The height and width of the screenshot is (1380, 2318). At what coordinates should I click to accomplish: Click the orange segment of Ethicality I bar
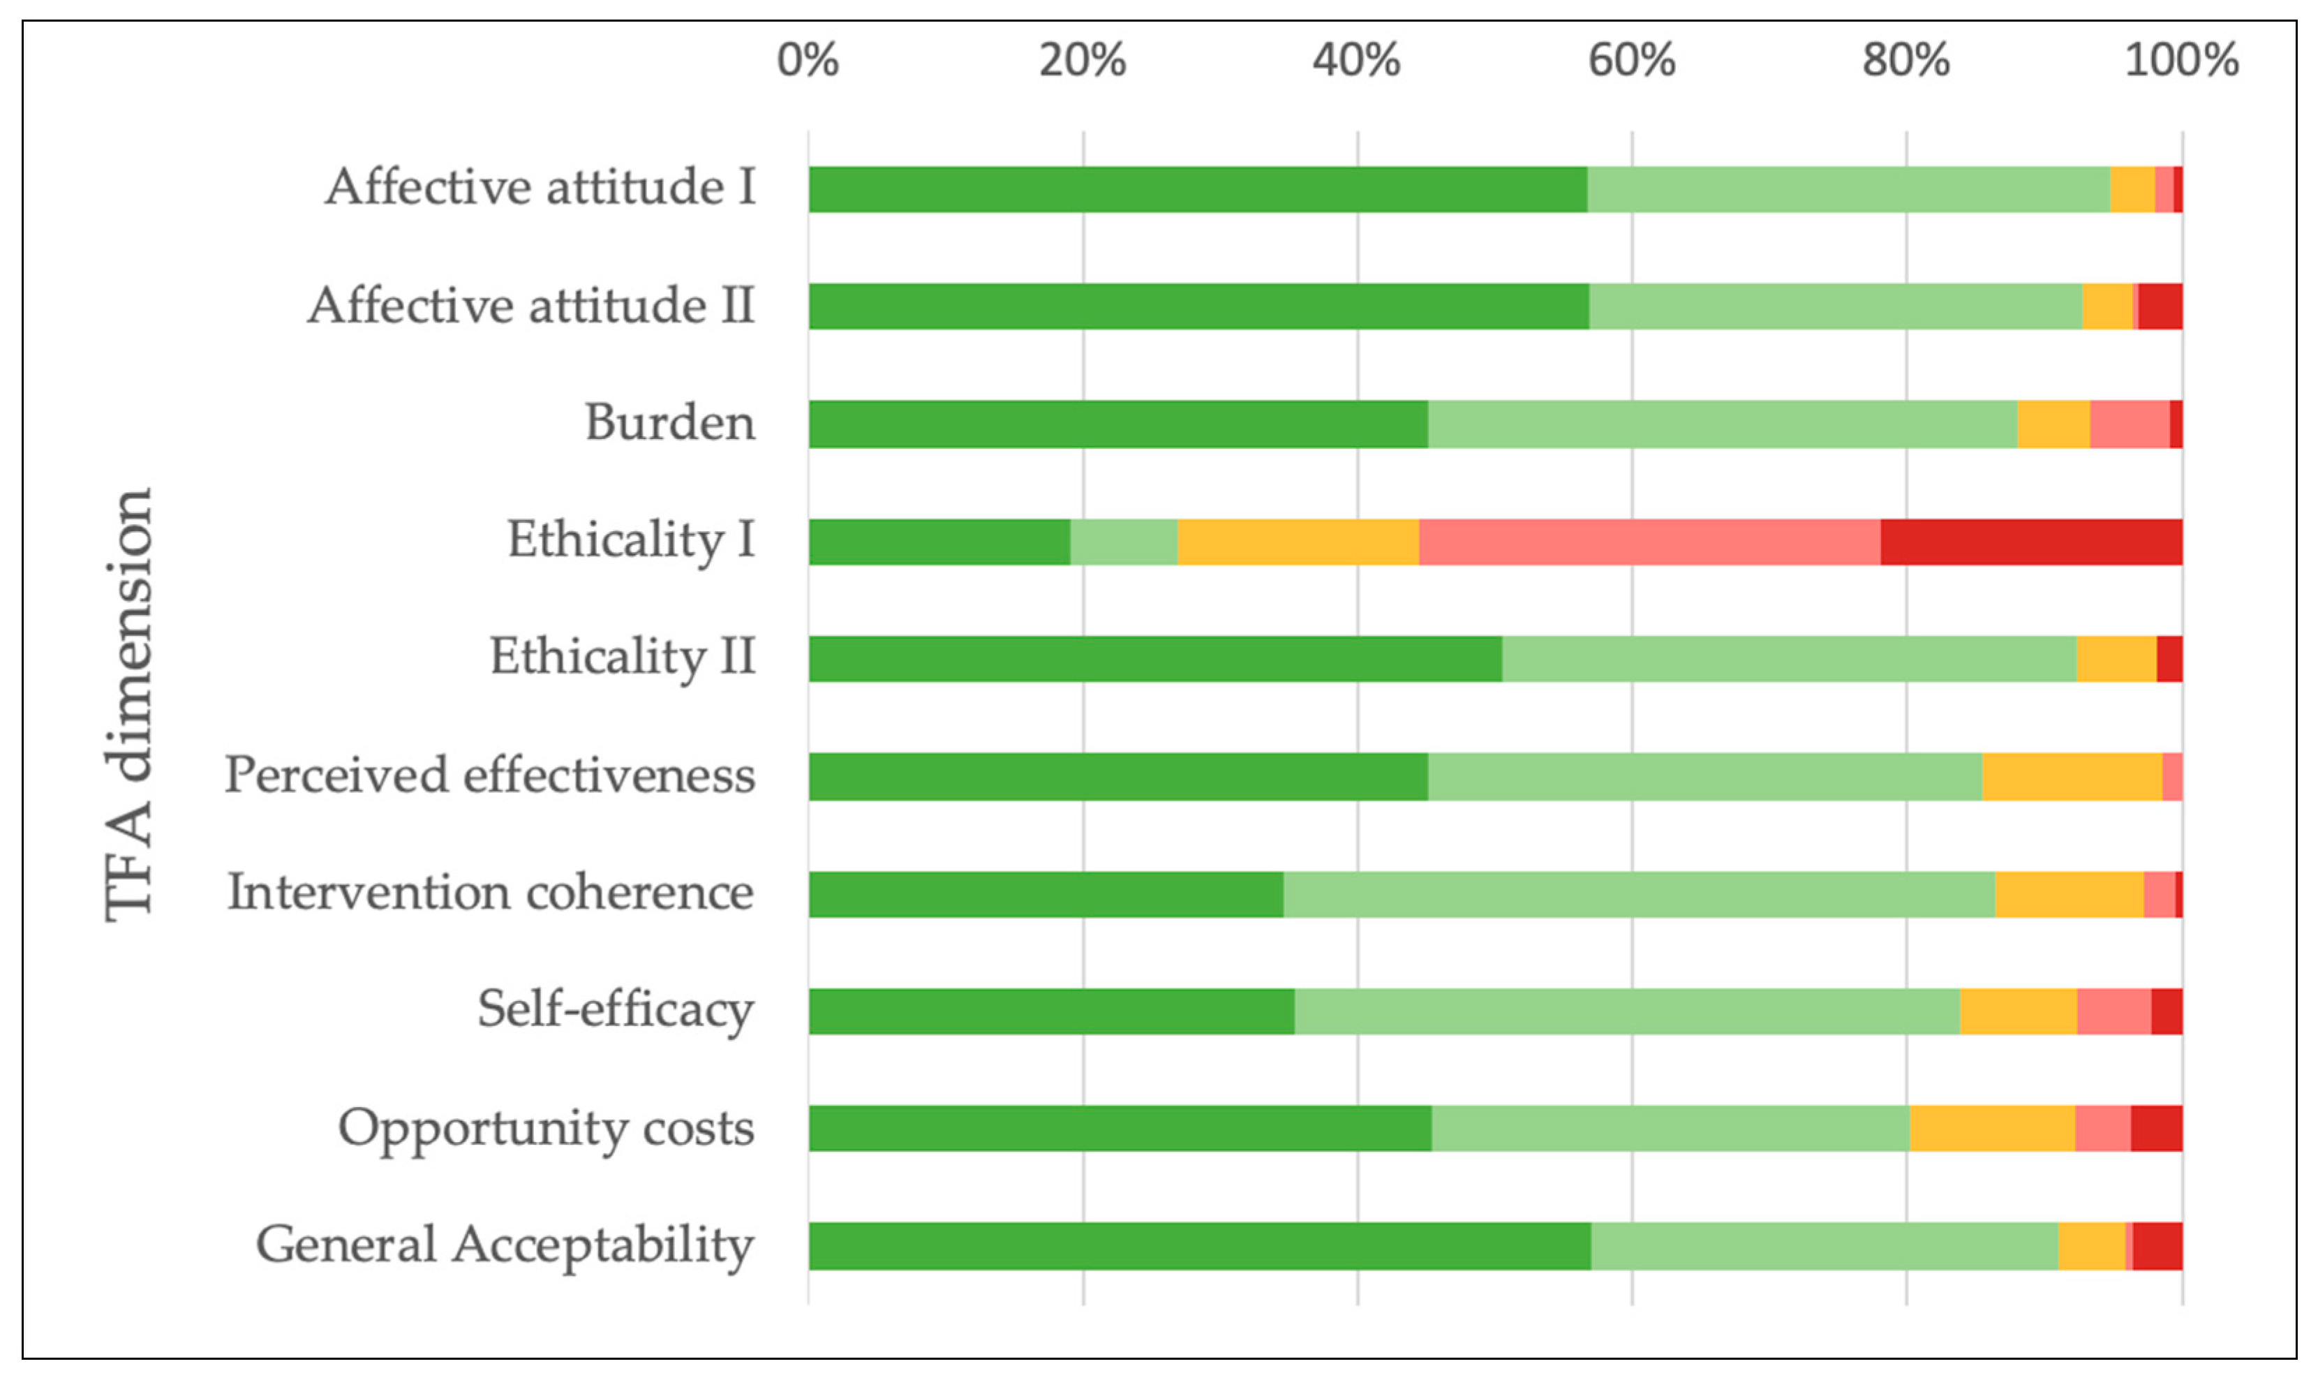(1297, 542)
